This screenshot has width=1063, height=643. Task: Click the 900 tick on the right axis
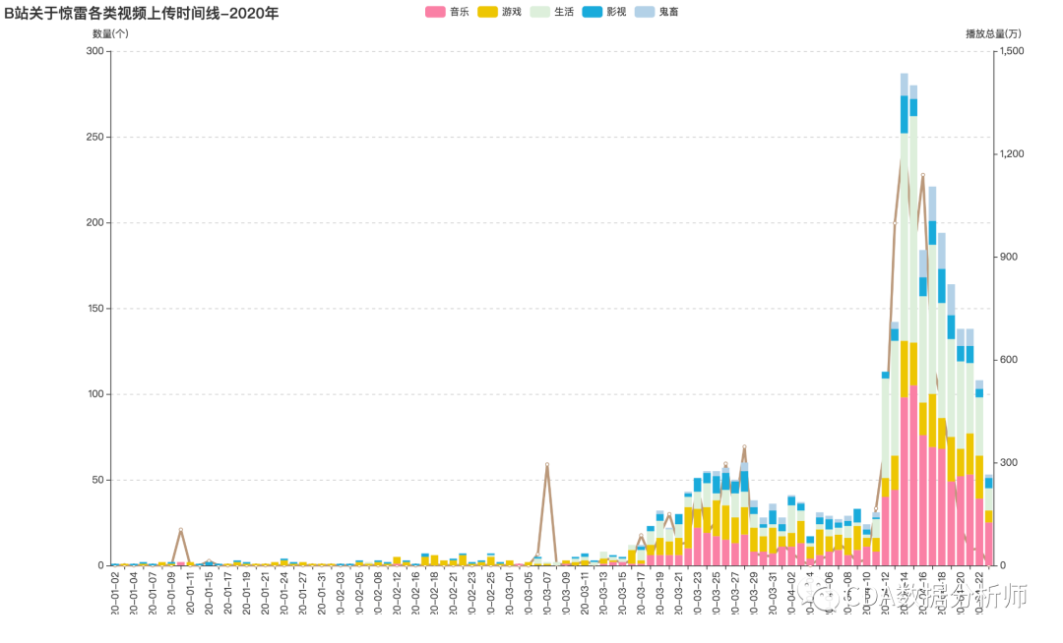click(x=1009, y=257)
